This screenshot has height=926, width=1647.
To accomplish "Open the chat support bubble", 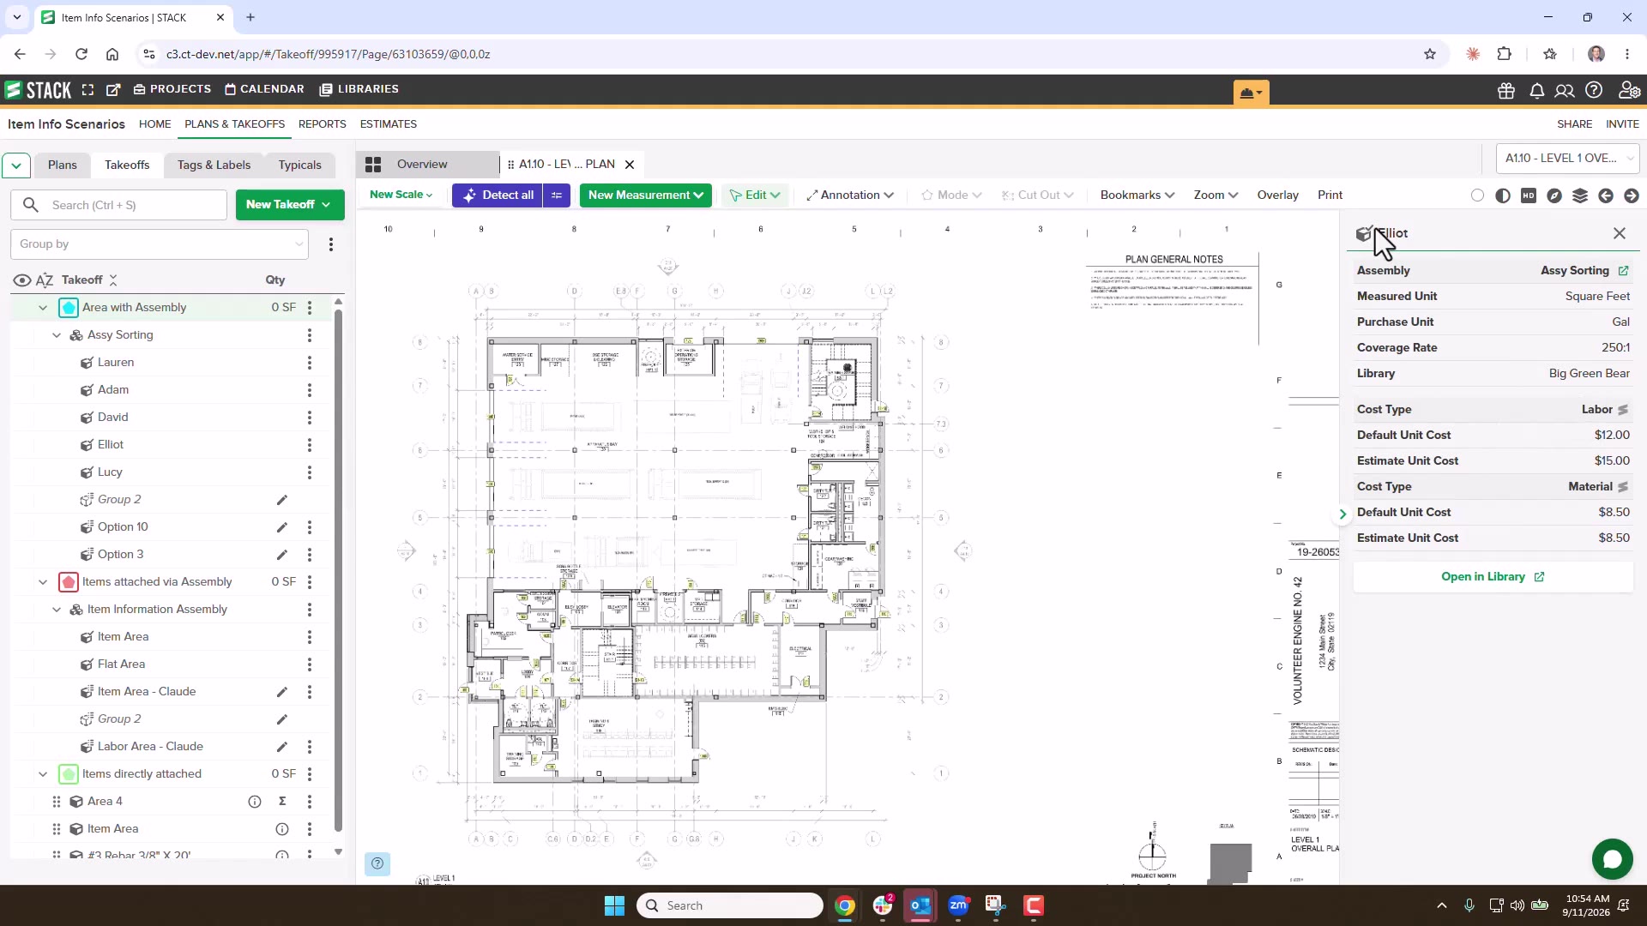I will tap(1612, 859).
